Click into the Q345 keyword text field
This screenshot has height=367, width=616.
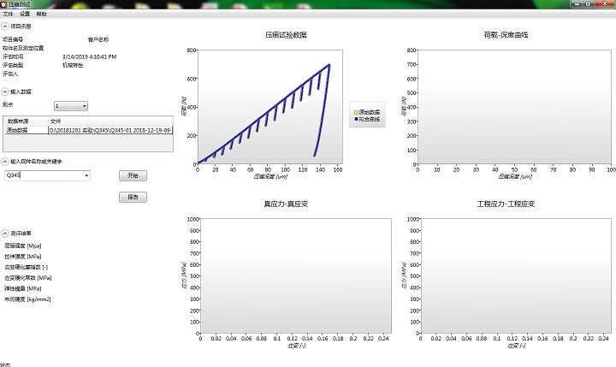pos(43,175)
